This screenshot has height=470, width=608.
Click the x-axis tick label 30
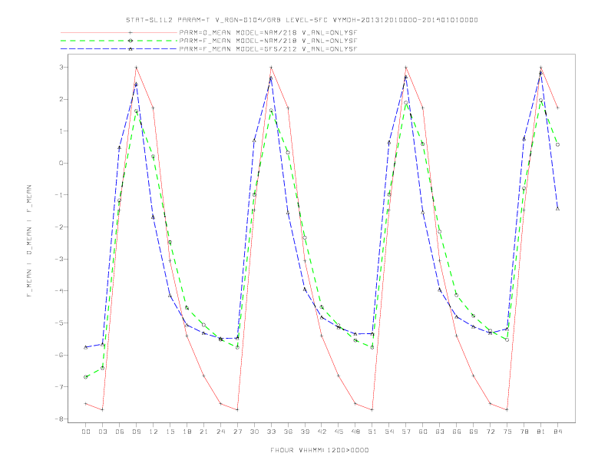(x=254, y=432)
